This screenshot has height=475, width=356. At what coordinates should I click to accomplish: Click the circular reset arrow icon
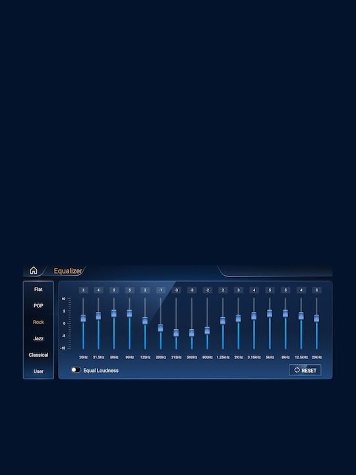tap(297, 370)
